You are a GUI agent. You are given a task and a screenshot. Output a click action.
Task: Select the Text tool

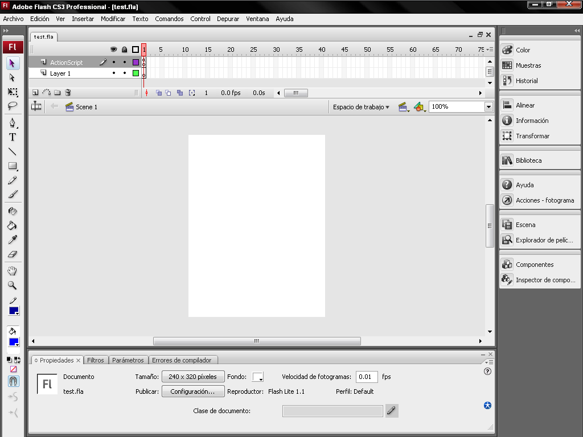[13, 137]
